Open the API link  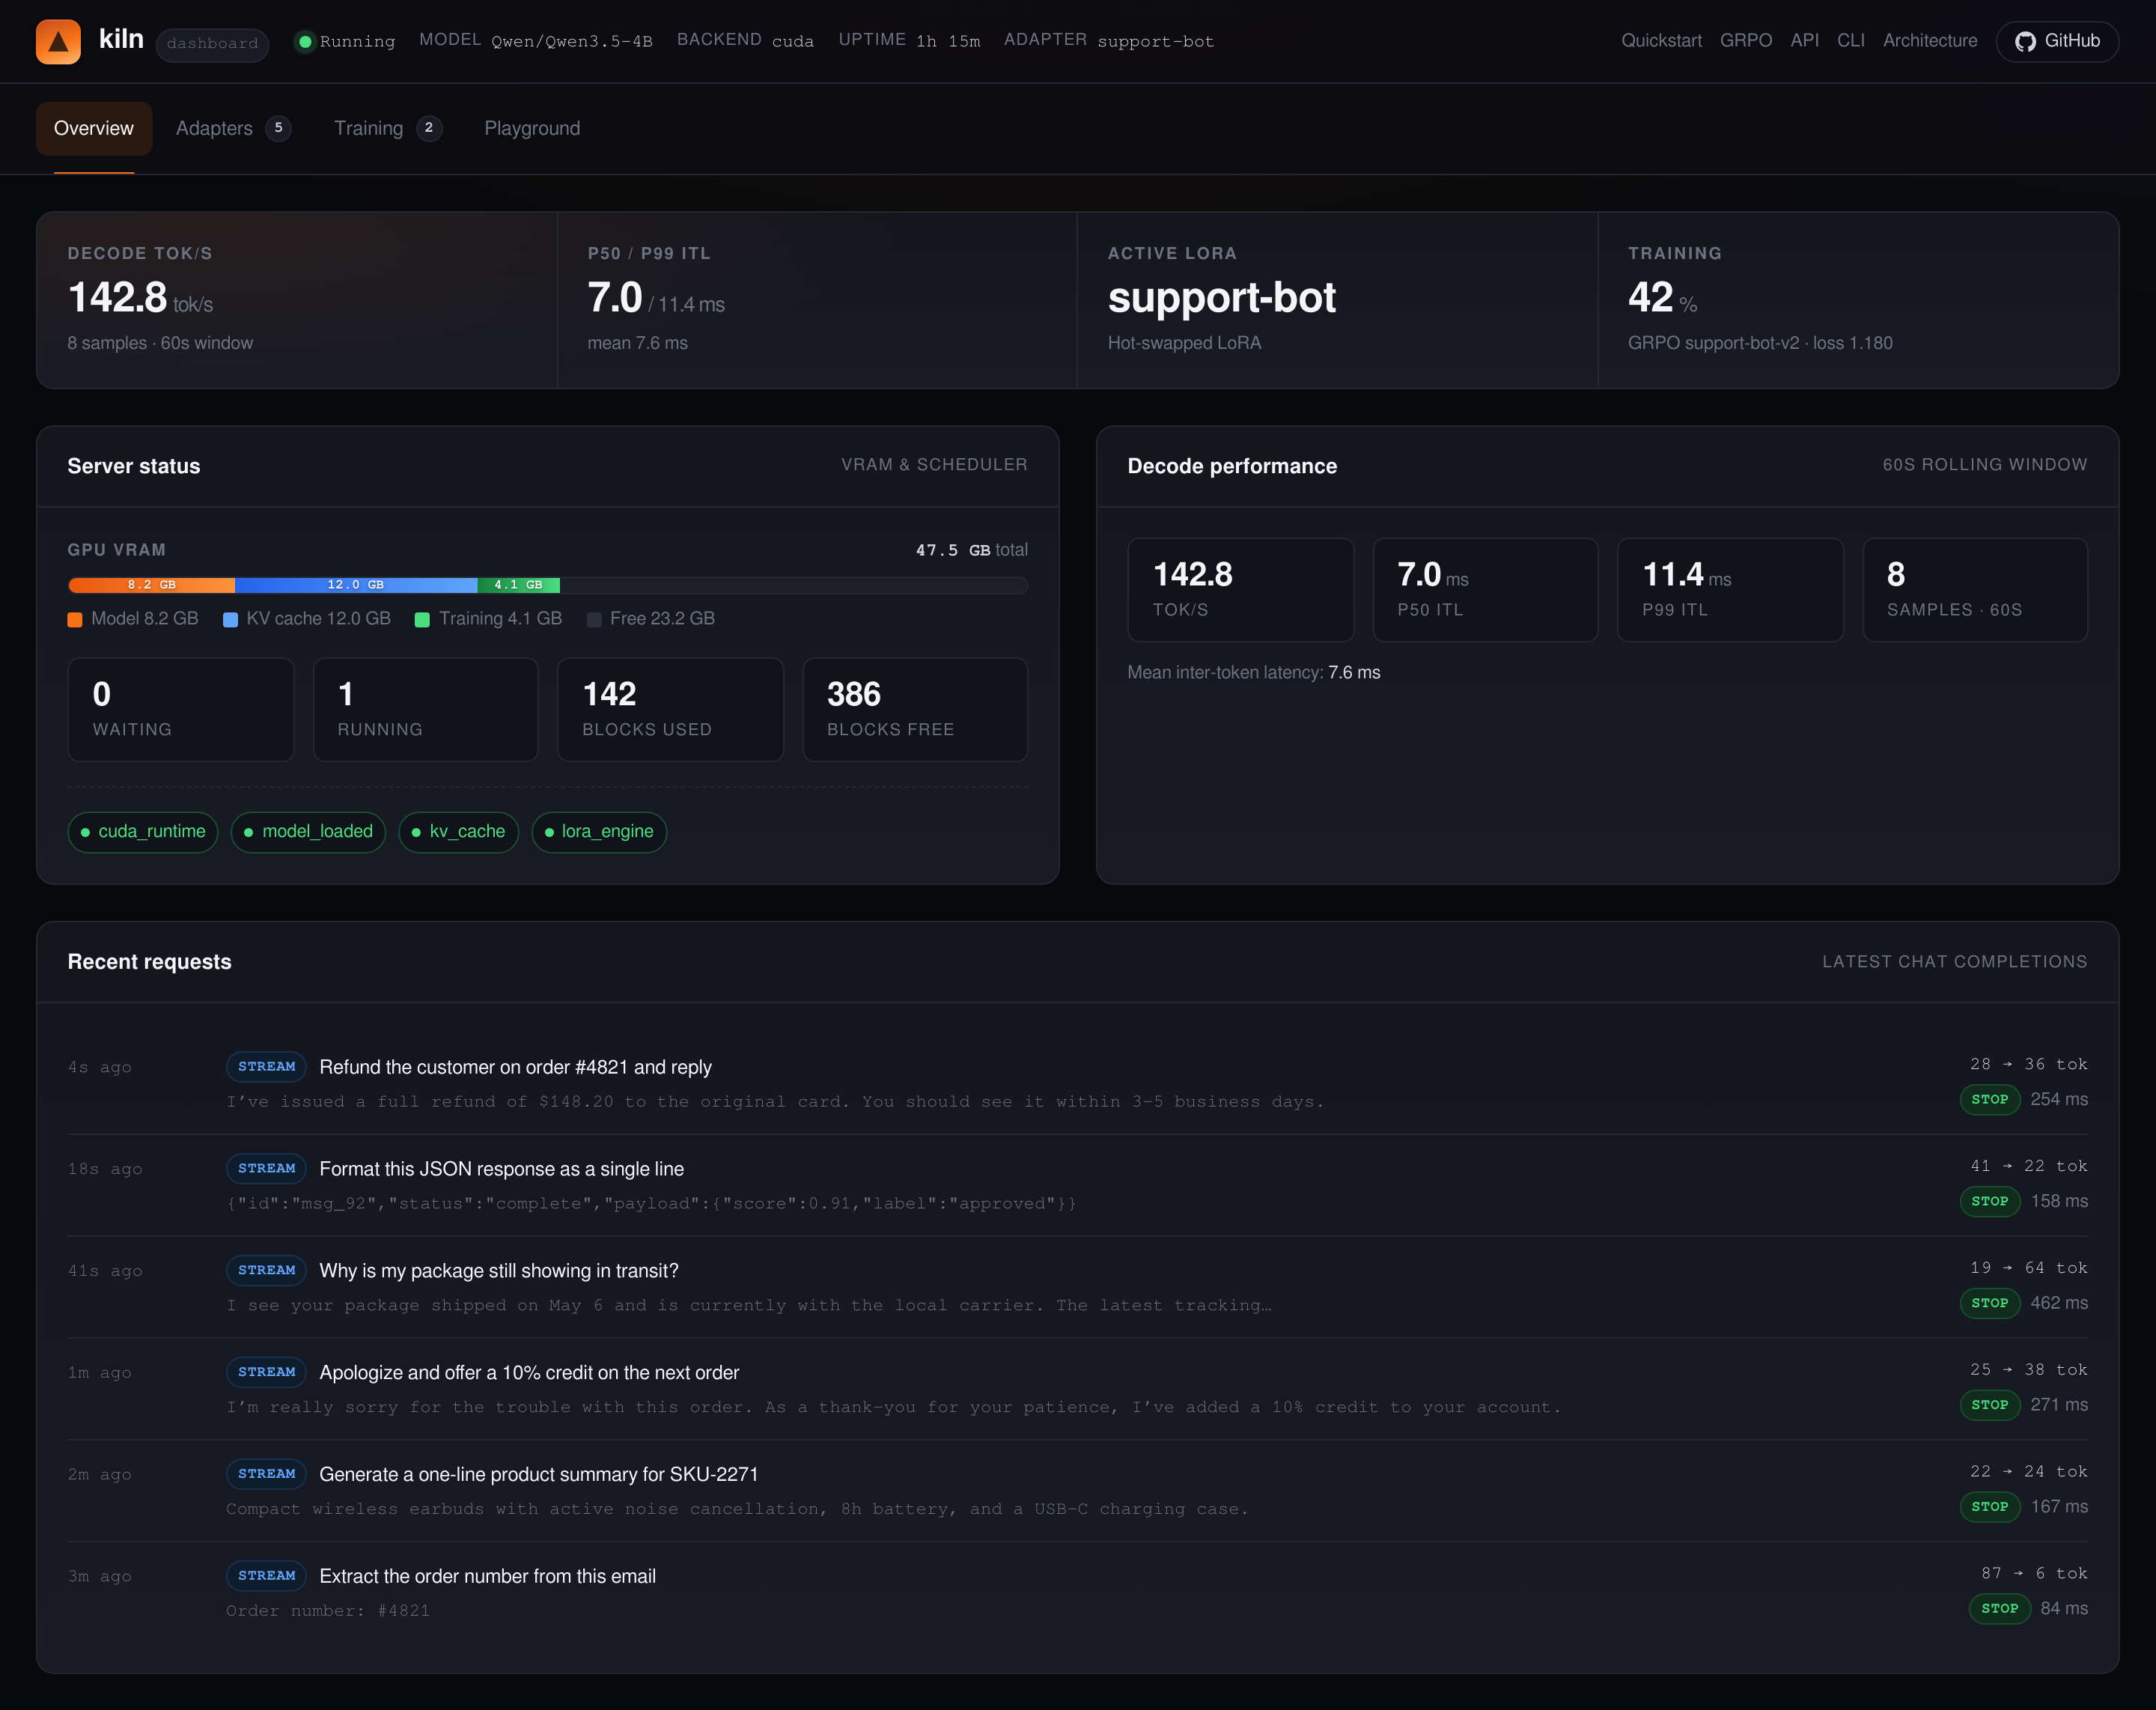(x=1804, y=41)
